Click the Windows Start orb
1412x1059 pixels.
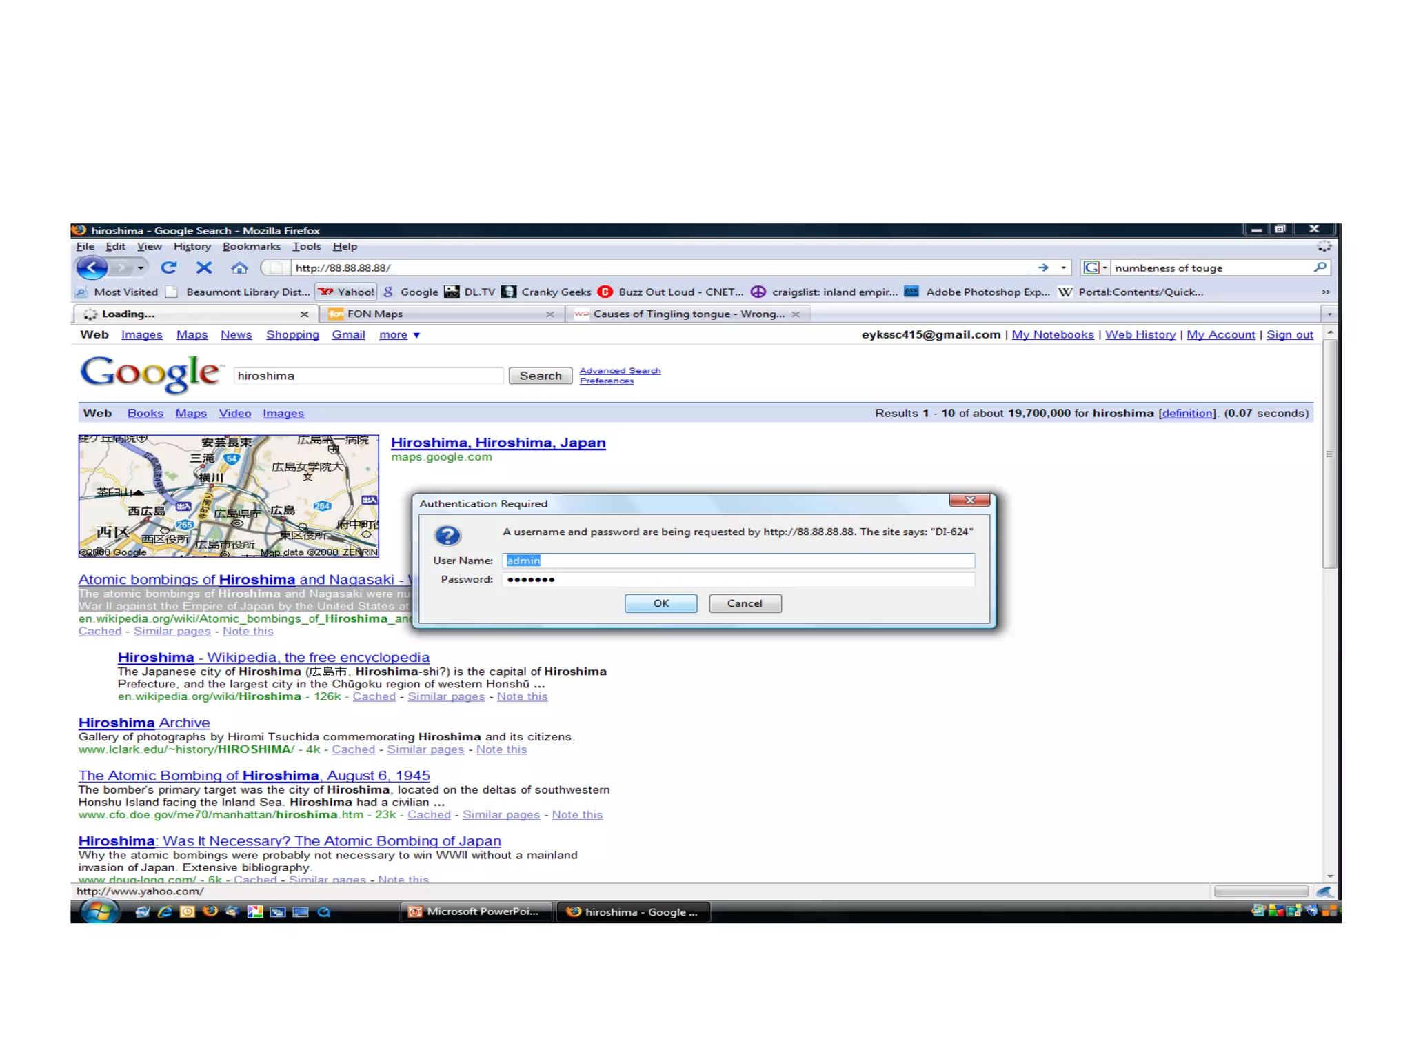tap(101, 911)
